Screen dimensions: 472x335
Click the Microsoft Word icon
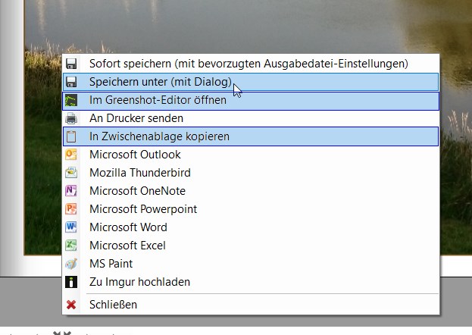[x=71, y=227]
